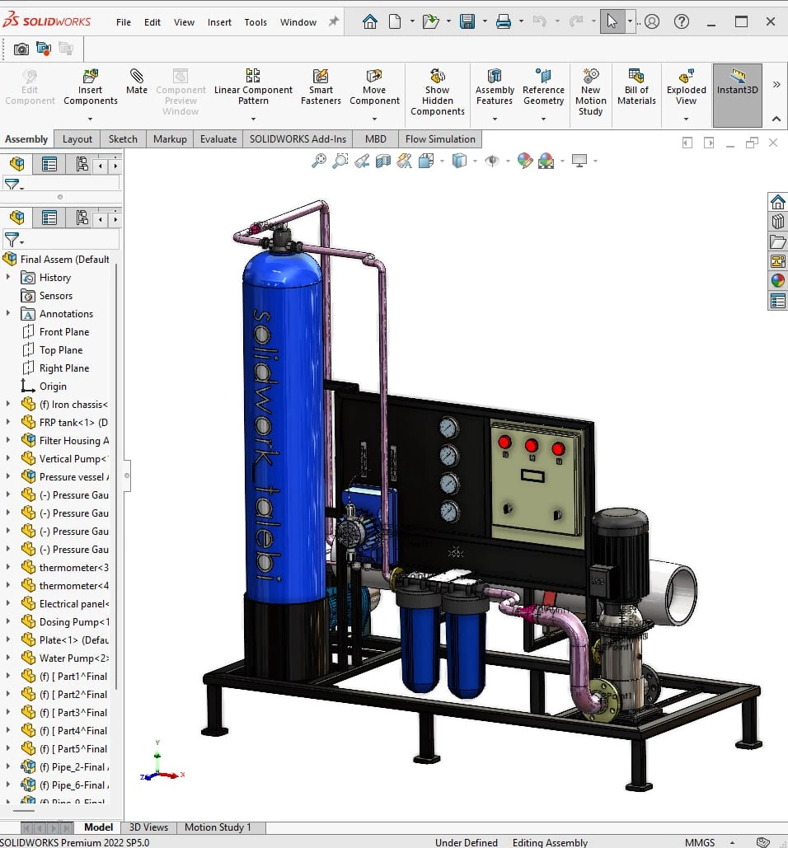Viewport: 788px width, 848px height.
Task: Open the Section View tool
Action: tap(383, 161)
